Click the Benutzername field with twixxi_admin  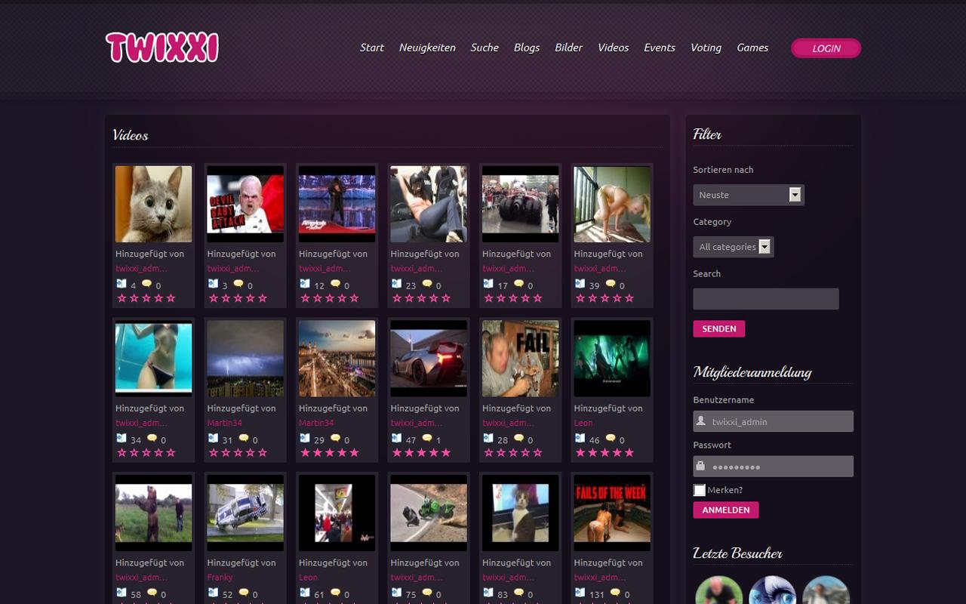[774, 421]
